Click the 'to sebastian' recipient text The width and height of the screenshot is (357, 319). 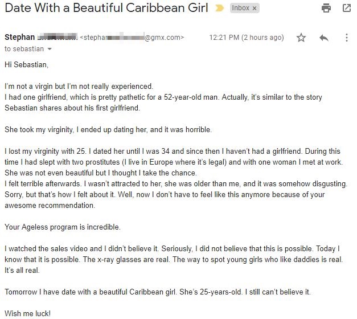pyautogui.click(x=24, y=49)
